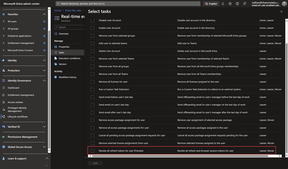
Task: Click the Lifecycle workflows icon
Action: tap(3, 116)
